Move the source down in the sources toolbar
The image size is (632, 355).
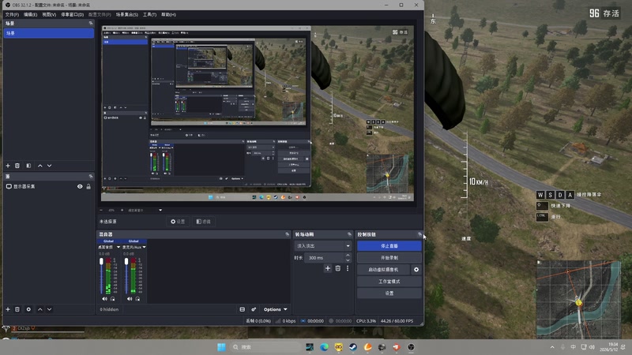[x=49, y=309]
